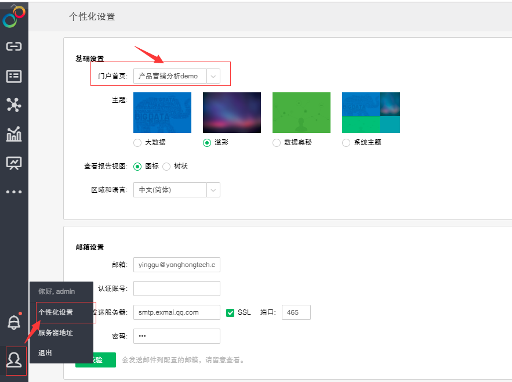Open the 门户首页 dropdown
The width and height of the screenshot is (512, 382).
pos(213,75)
